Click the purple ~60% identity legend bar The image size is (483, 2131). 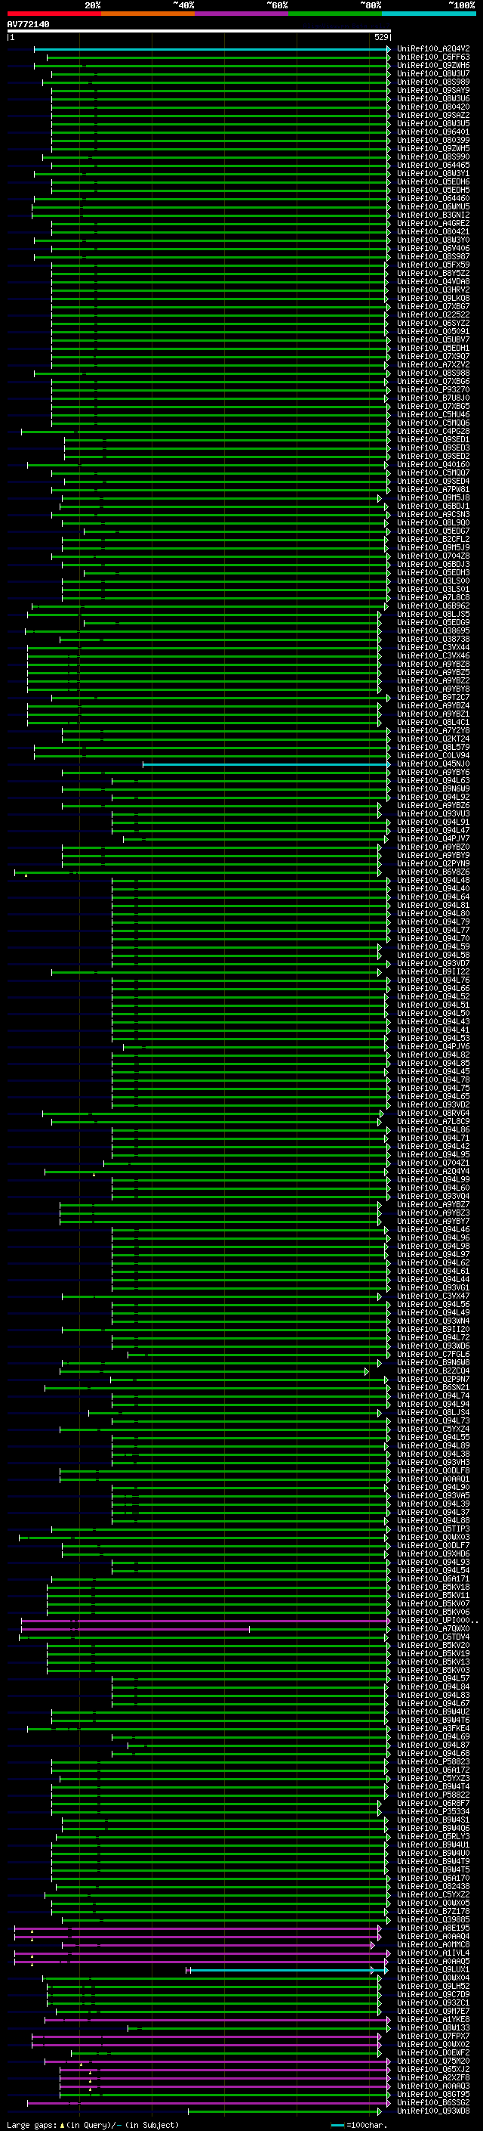[241, 14]
